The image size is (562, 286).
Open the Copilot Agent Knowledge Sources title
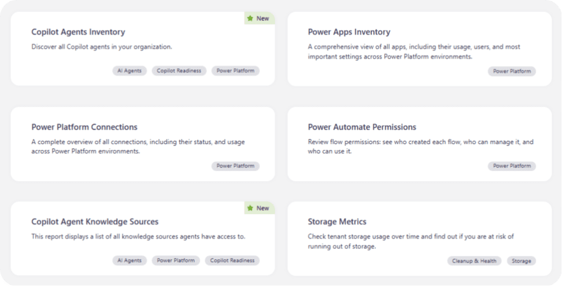click(94, 221)
